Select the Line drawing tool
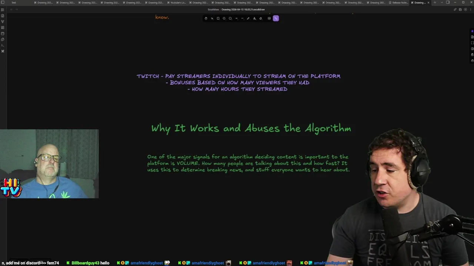The height and width of the screenshot is (266, 474). tap(242, 18)
